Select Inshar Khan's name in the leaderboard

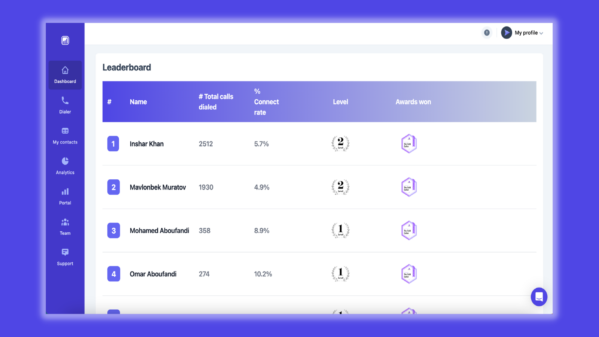pyautogui.click(x=147, y=144)
